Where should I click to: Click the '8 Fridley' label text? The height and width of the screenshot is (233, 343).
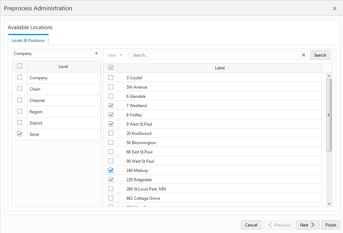coord(134,115)
